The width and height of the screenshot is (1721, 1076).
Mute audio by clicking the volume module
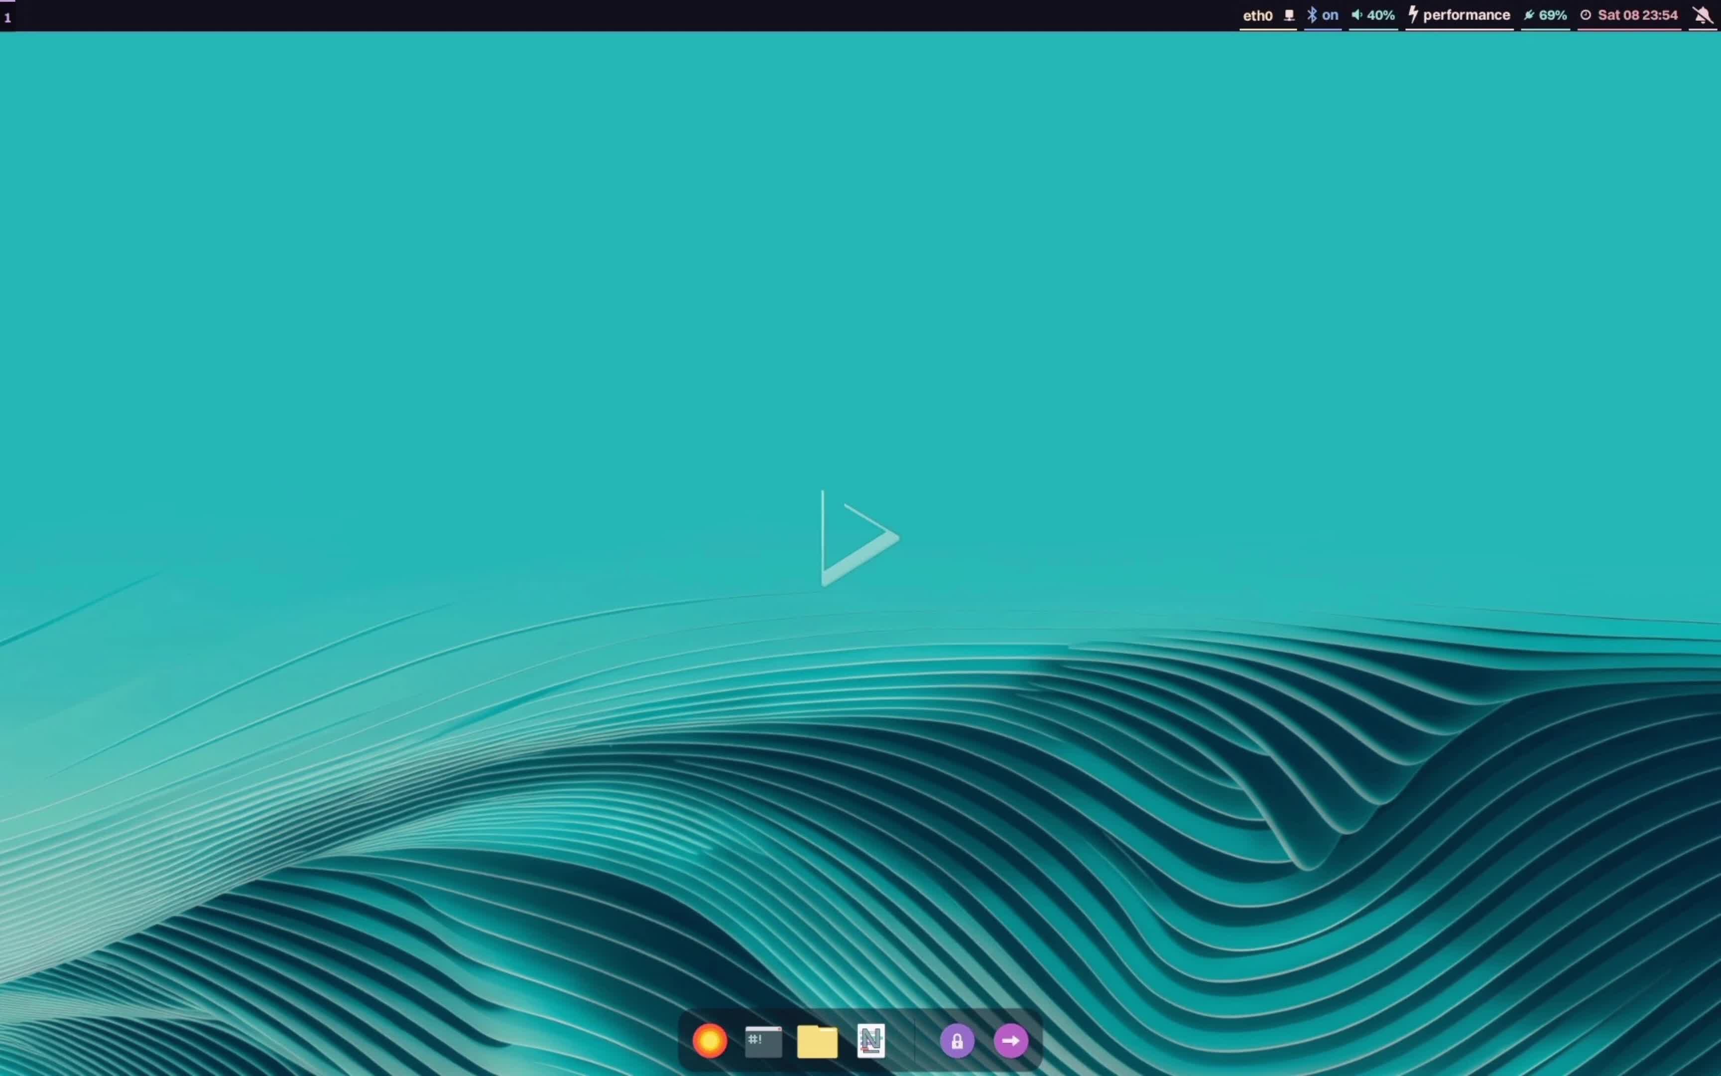coord(1371,15)
